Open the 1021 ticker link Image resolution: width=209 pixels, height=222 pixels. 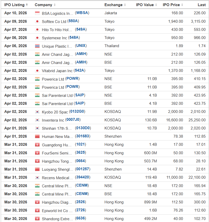click(80, 145)
